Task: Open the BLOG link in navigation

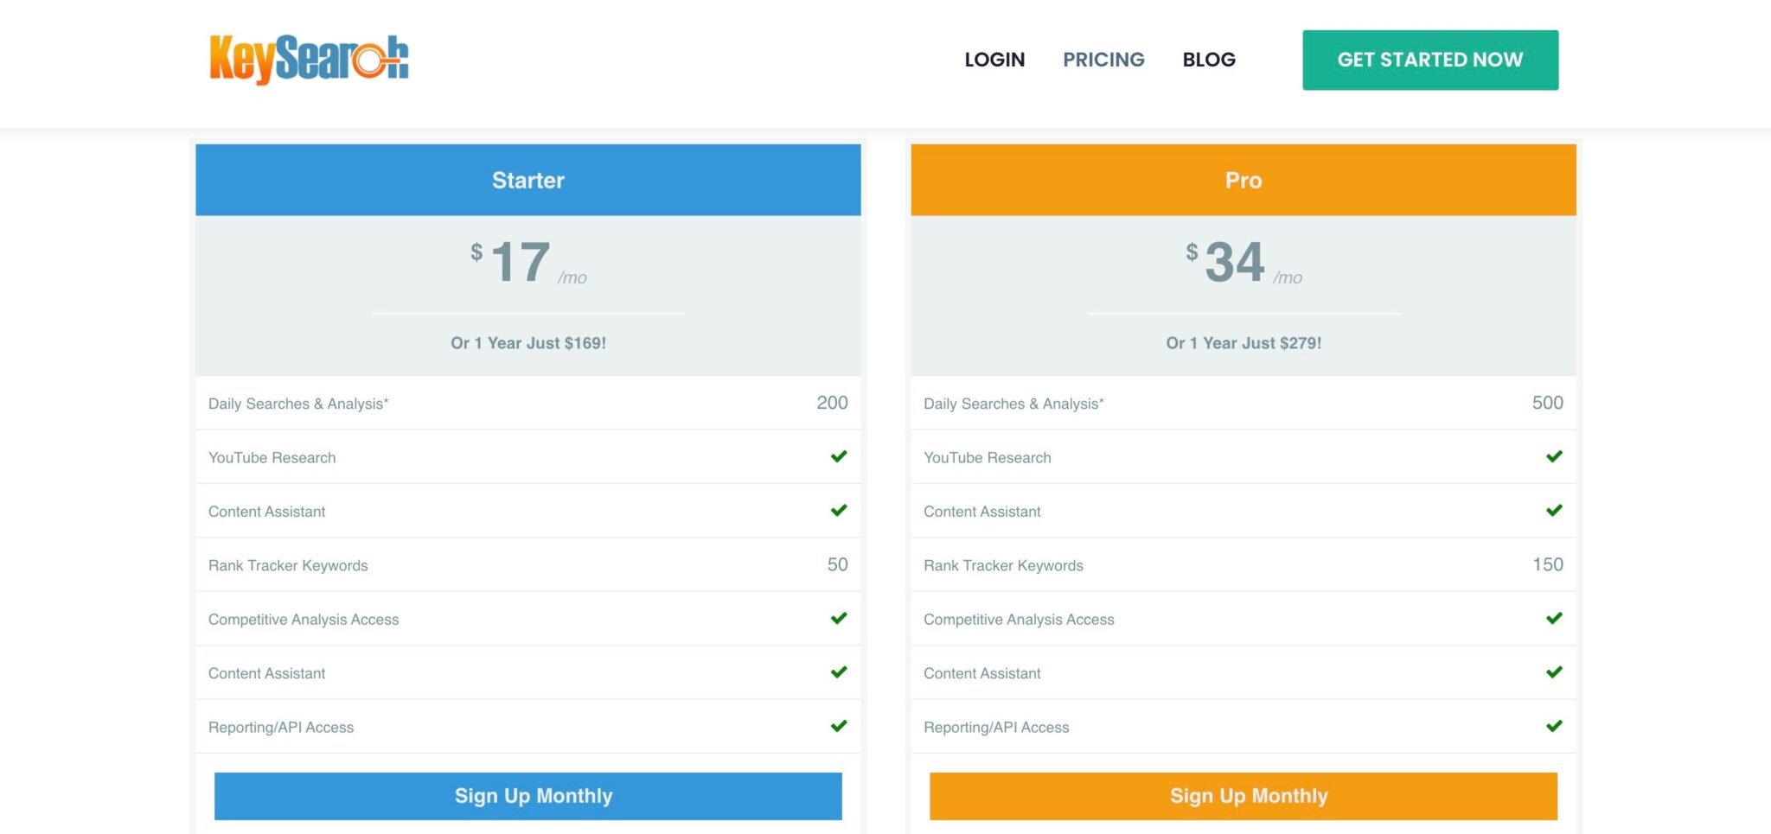Action: pos(1209,60)
